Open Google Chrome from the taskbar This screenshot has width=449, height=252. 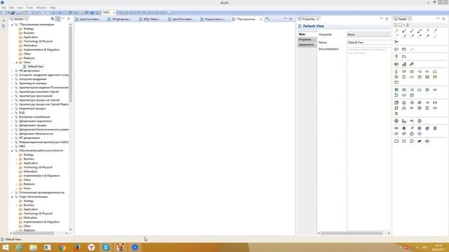[x=62, y=247]
